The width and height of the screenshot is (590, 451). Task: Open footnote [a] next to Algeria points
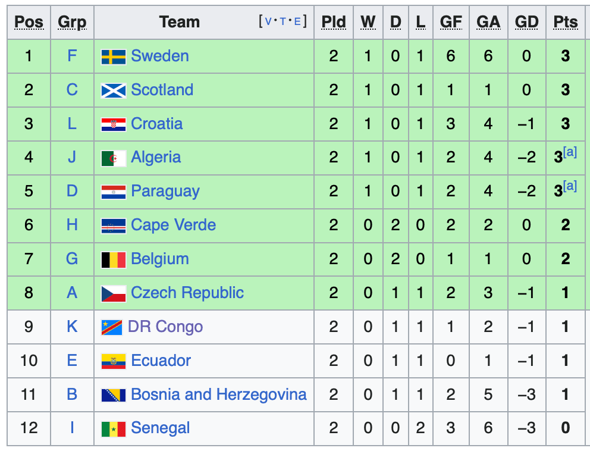point(570,152)
